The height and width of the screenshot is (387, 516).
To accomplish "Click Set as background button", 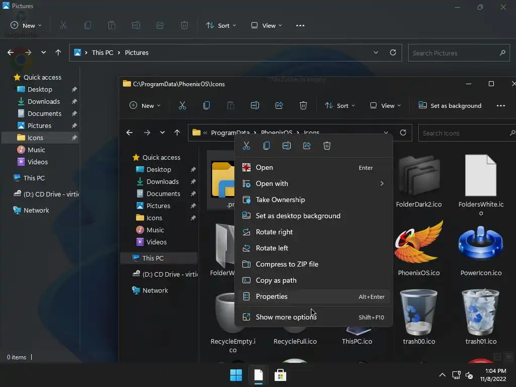I will pos(449,106).
